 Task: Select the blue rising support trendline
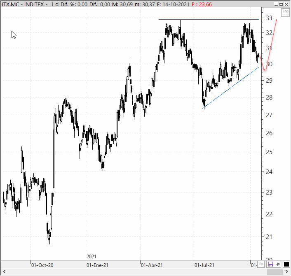point(230,88)
